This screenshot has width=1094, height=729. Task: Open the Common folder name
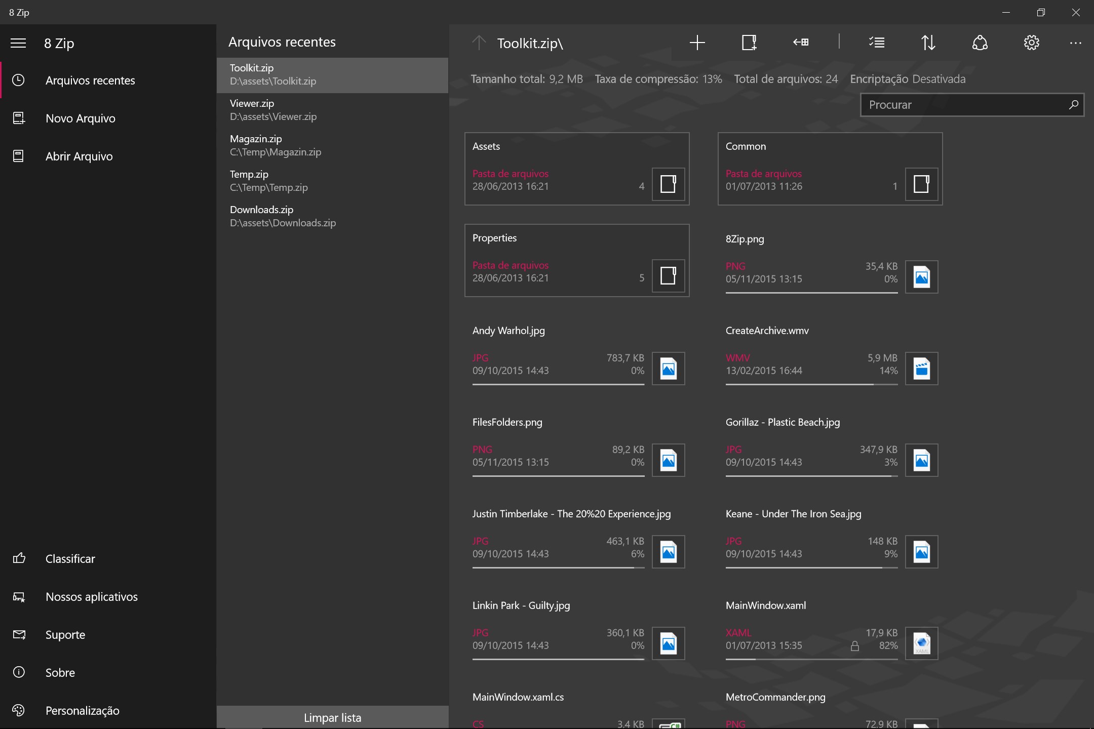[x=746, y=146]
